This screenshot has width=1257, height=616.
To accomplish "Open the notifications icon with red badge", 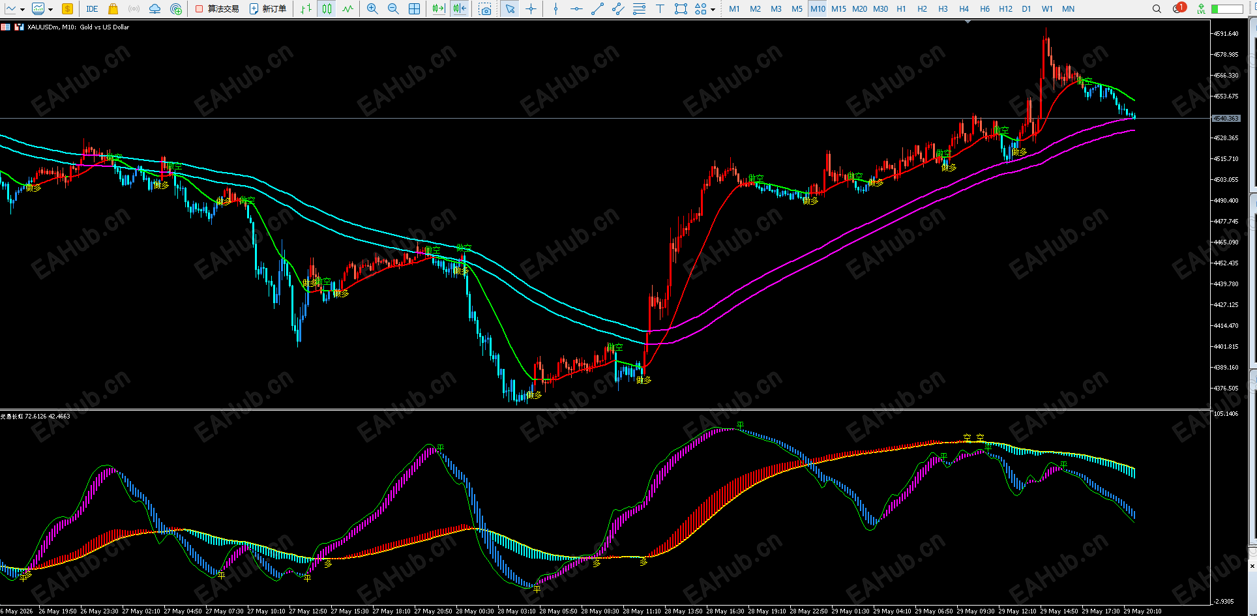I will click(x=1179, y=8).
